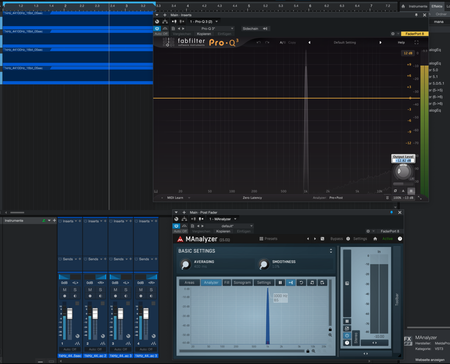Open channel 1 editor knob icon

pos(77,336)
